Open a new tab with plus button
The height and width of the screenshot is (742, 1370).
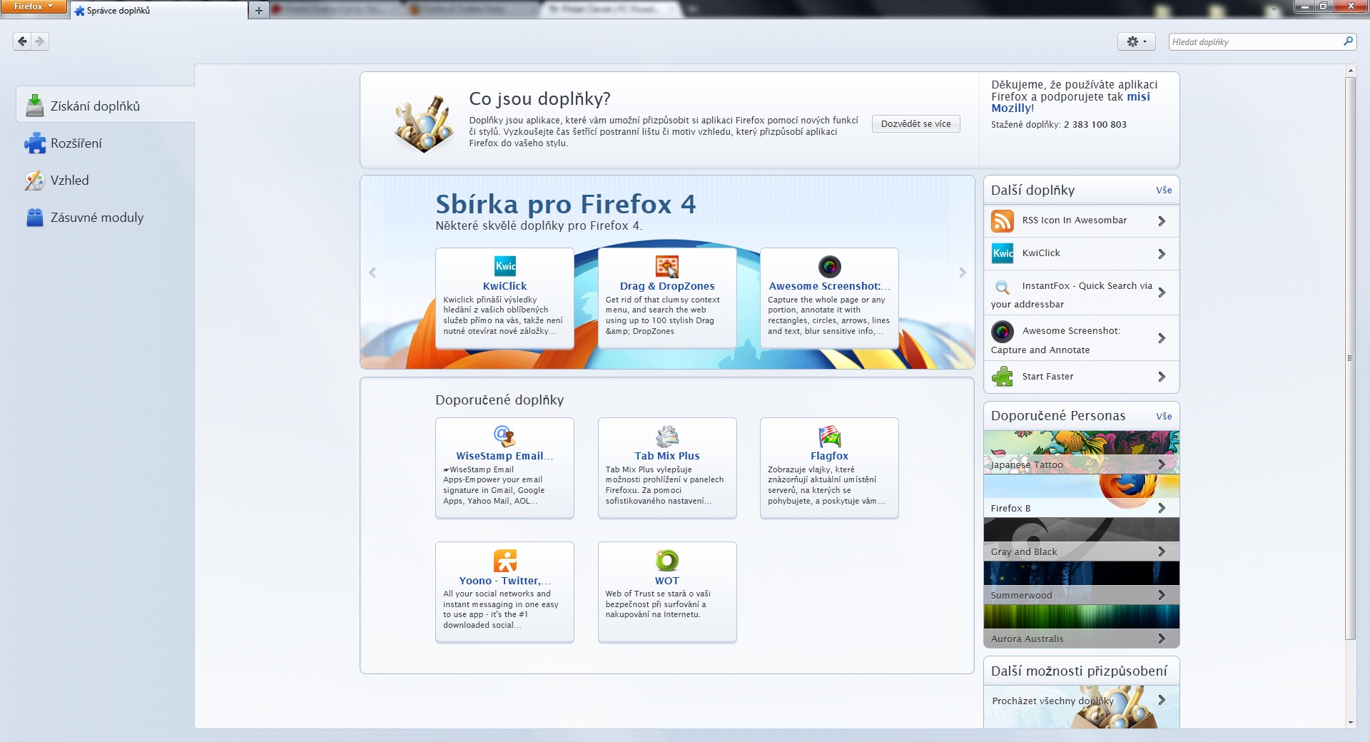258,10
